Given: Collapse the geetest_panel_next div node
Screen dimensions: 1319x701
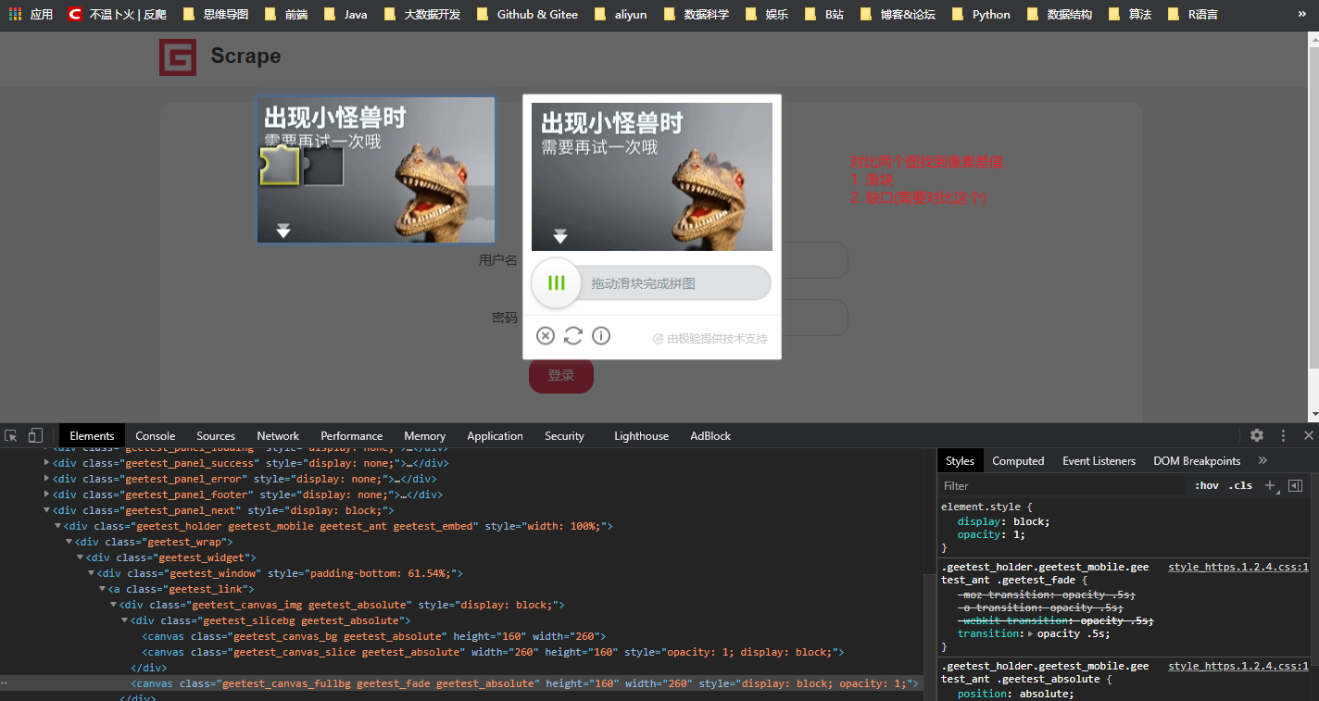Looking at the screenshot, I should coord(47,510).
